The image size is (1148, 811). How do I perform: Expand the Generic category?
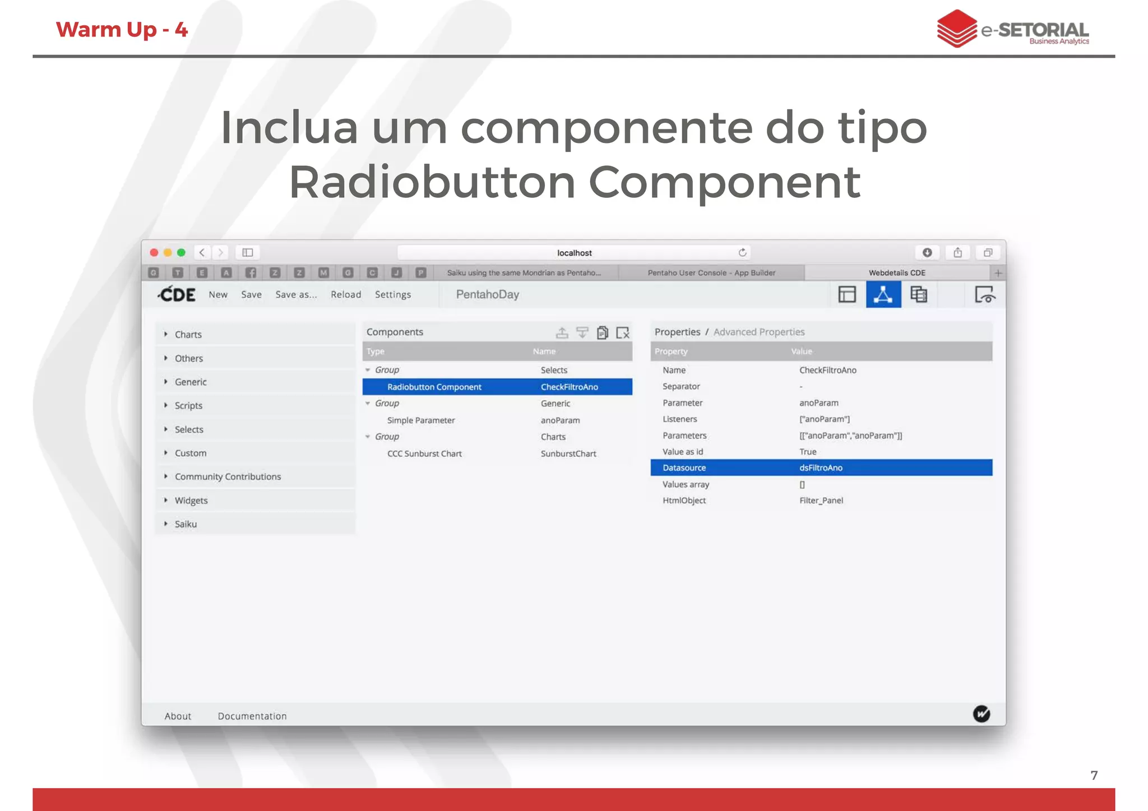[x=255, y=382]
